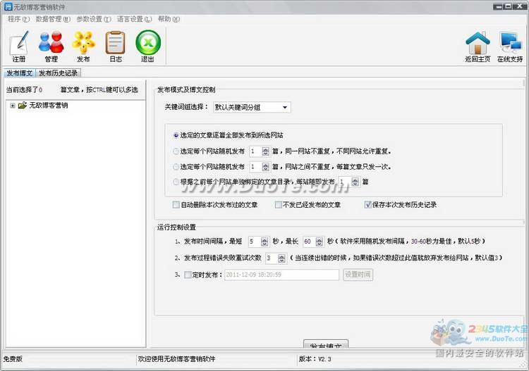The height and width of the screenshot is (371, 529).
Task: Open the 注册 (register) toolbar icon
Action: (x=19, y=46)
